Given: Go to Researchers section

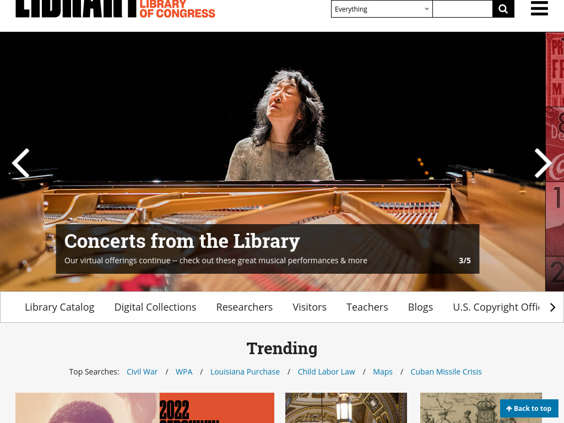Looking at the screenshot, I should [245, 307].
